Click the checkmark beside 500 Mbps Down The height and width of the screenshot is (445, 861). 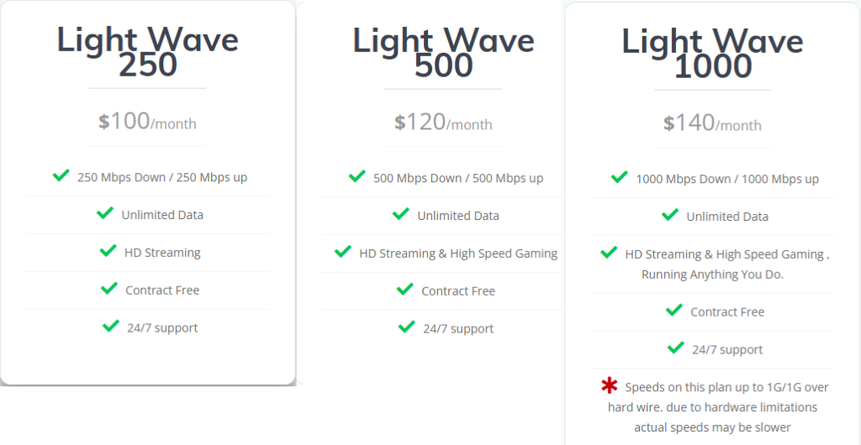[357, 176]
